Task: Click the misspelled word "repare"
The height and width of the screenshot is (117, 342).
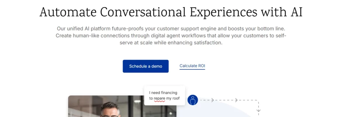Action: point(159,99)
